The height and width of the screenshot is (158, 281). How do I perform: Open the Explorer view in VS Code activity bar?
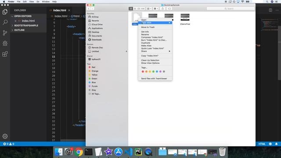pyautogui.click(x=5, y=12)
